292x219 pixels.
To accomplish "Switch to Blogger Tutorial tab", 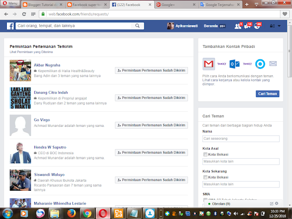I will (x=42, y=5).
